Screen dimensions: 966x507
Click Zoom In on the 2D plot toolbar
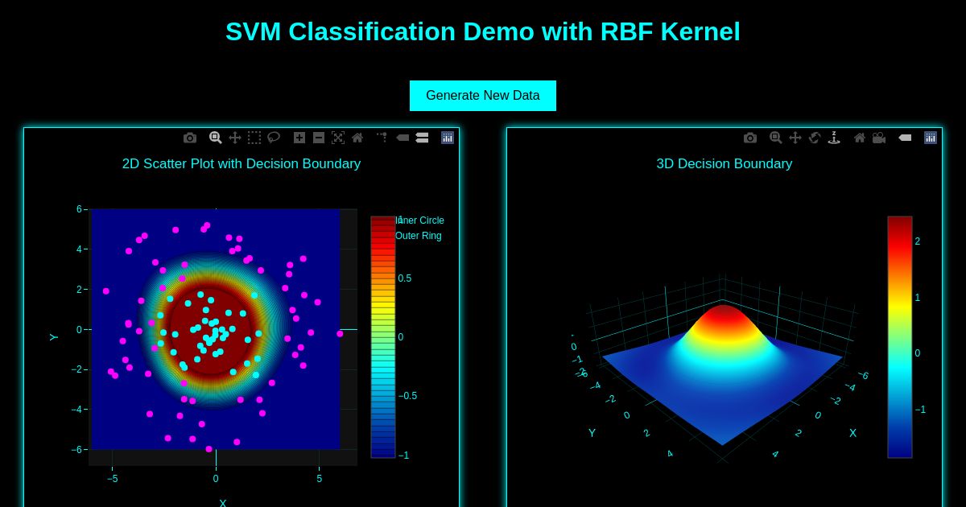(x=299, y=138)
